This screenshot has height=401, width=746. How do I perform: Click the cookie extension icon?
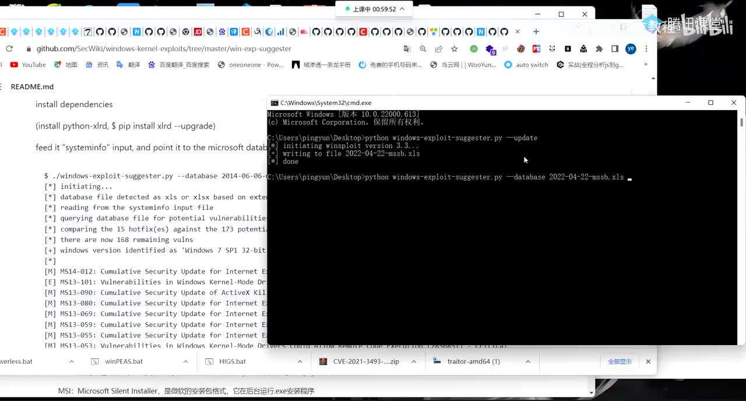coord(521,49)
